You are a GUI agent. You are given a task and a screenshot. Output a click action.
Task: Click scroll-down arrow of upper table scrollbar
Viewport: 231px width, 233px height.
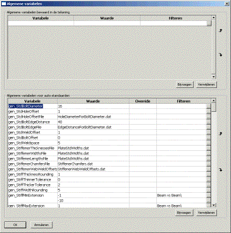[213, 76]
